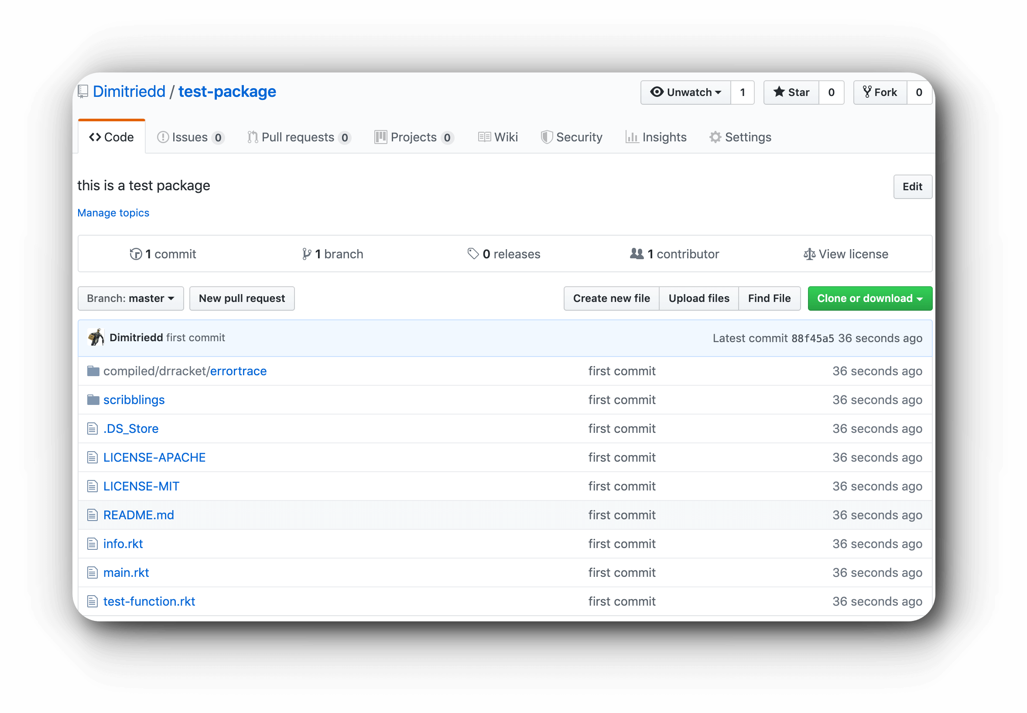1027x713 pixels.
Task: Click Dimitriedd author name in commit bar
Action: [136, 337]
